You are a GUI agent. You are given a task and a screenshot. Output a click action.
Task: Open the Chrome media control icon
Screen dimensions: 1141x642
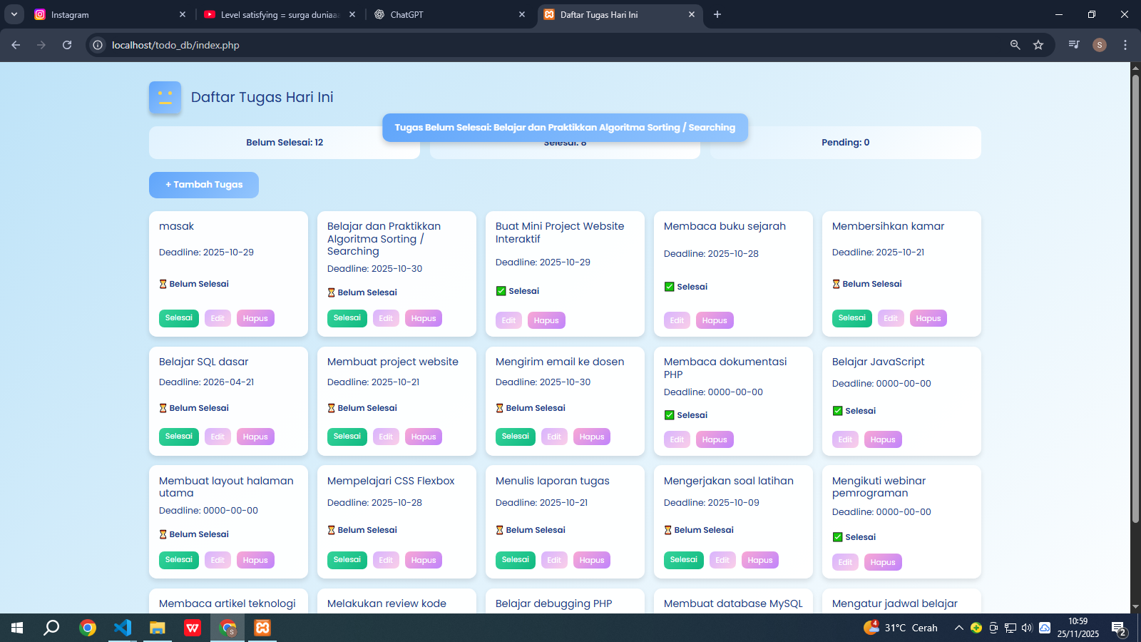coord(1073,45)
